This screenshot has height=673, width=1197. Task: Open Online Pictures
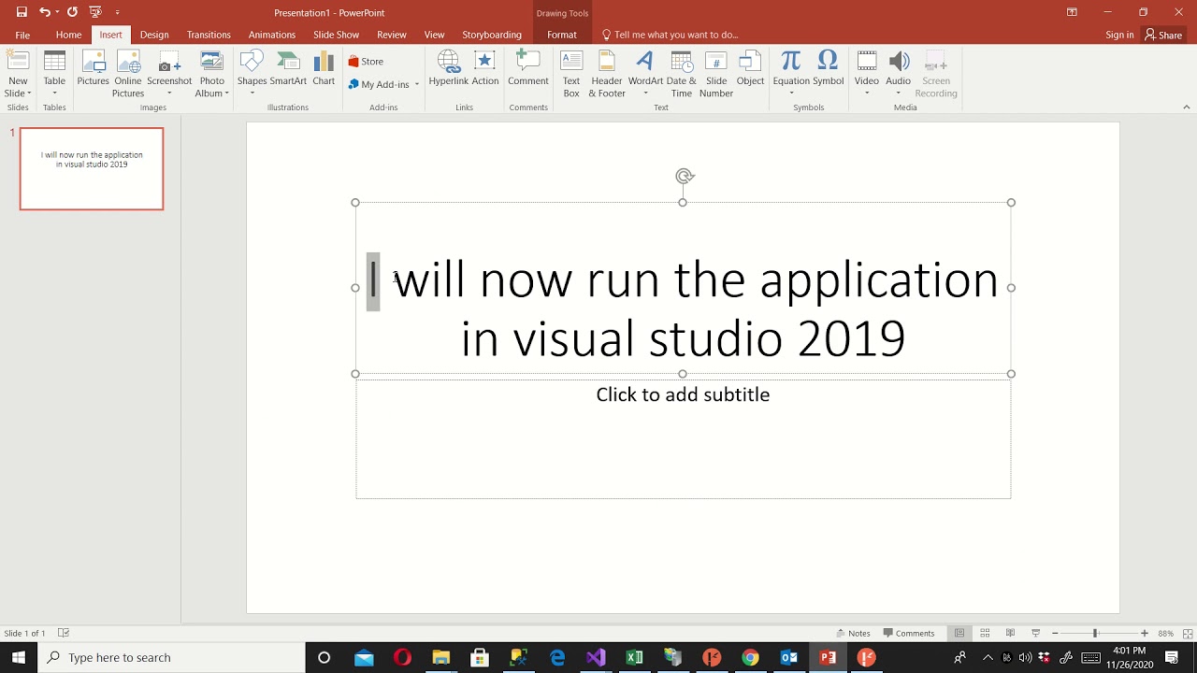pyautogui.click(x=128, y=74)
